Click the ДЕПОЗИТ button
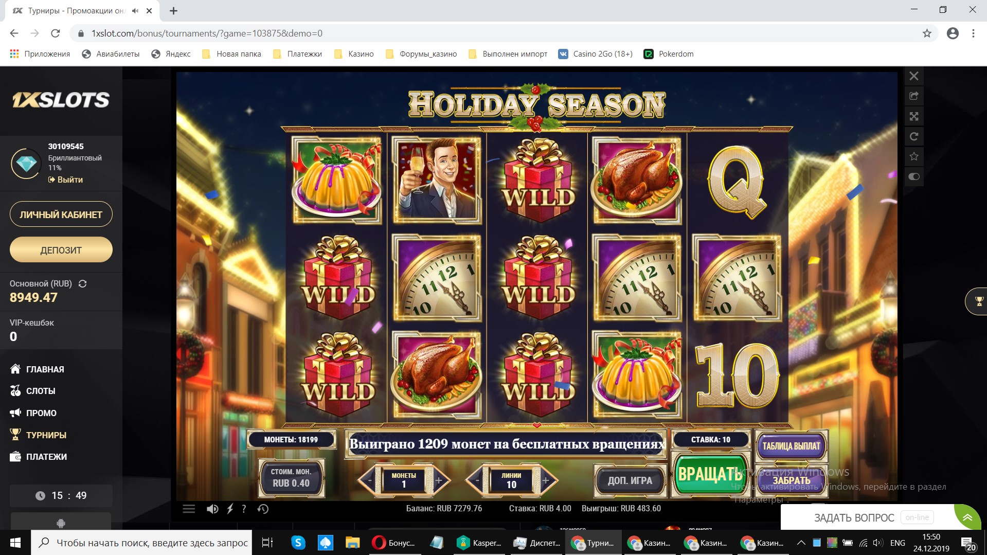987x555 pixels. pos(61,250)
